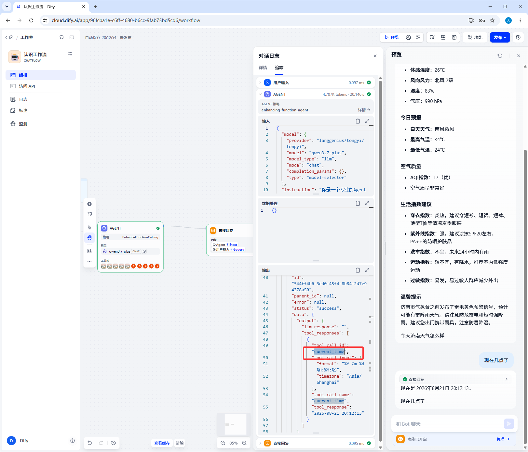Switch to the 详情 tab
The image size is (528, 452).
click(x=263, y=68)
